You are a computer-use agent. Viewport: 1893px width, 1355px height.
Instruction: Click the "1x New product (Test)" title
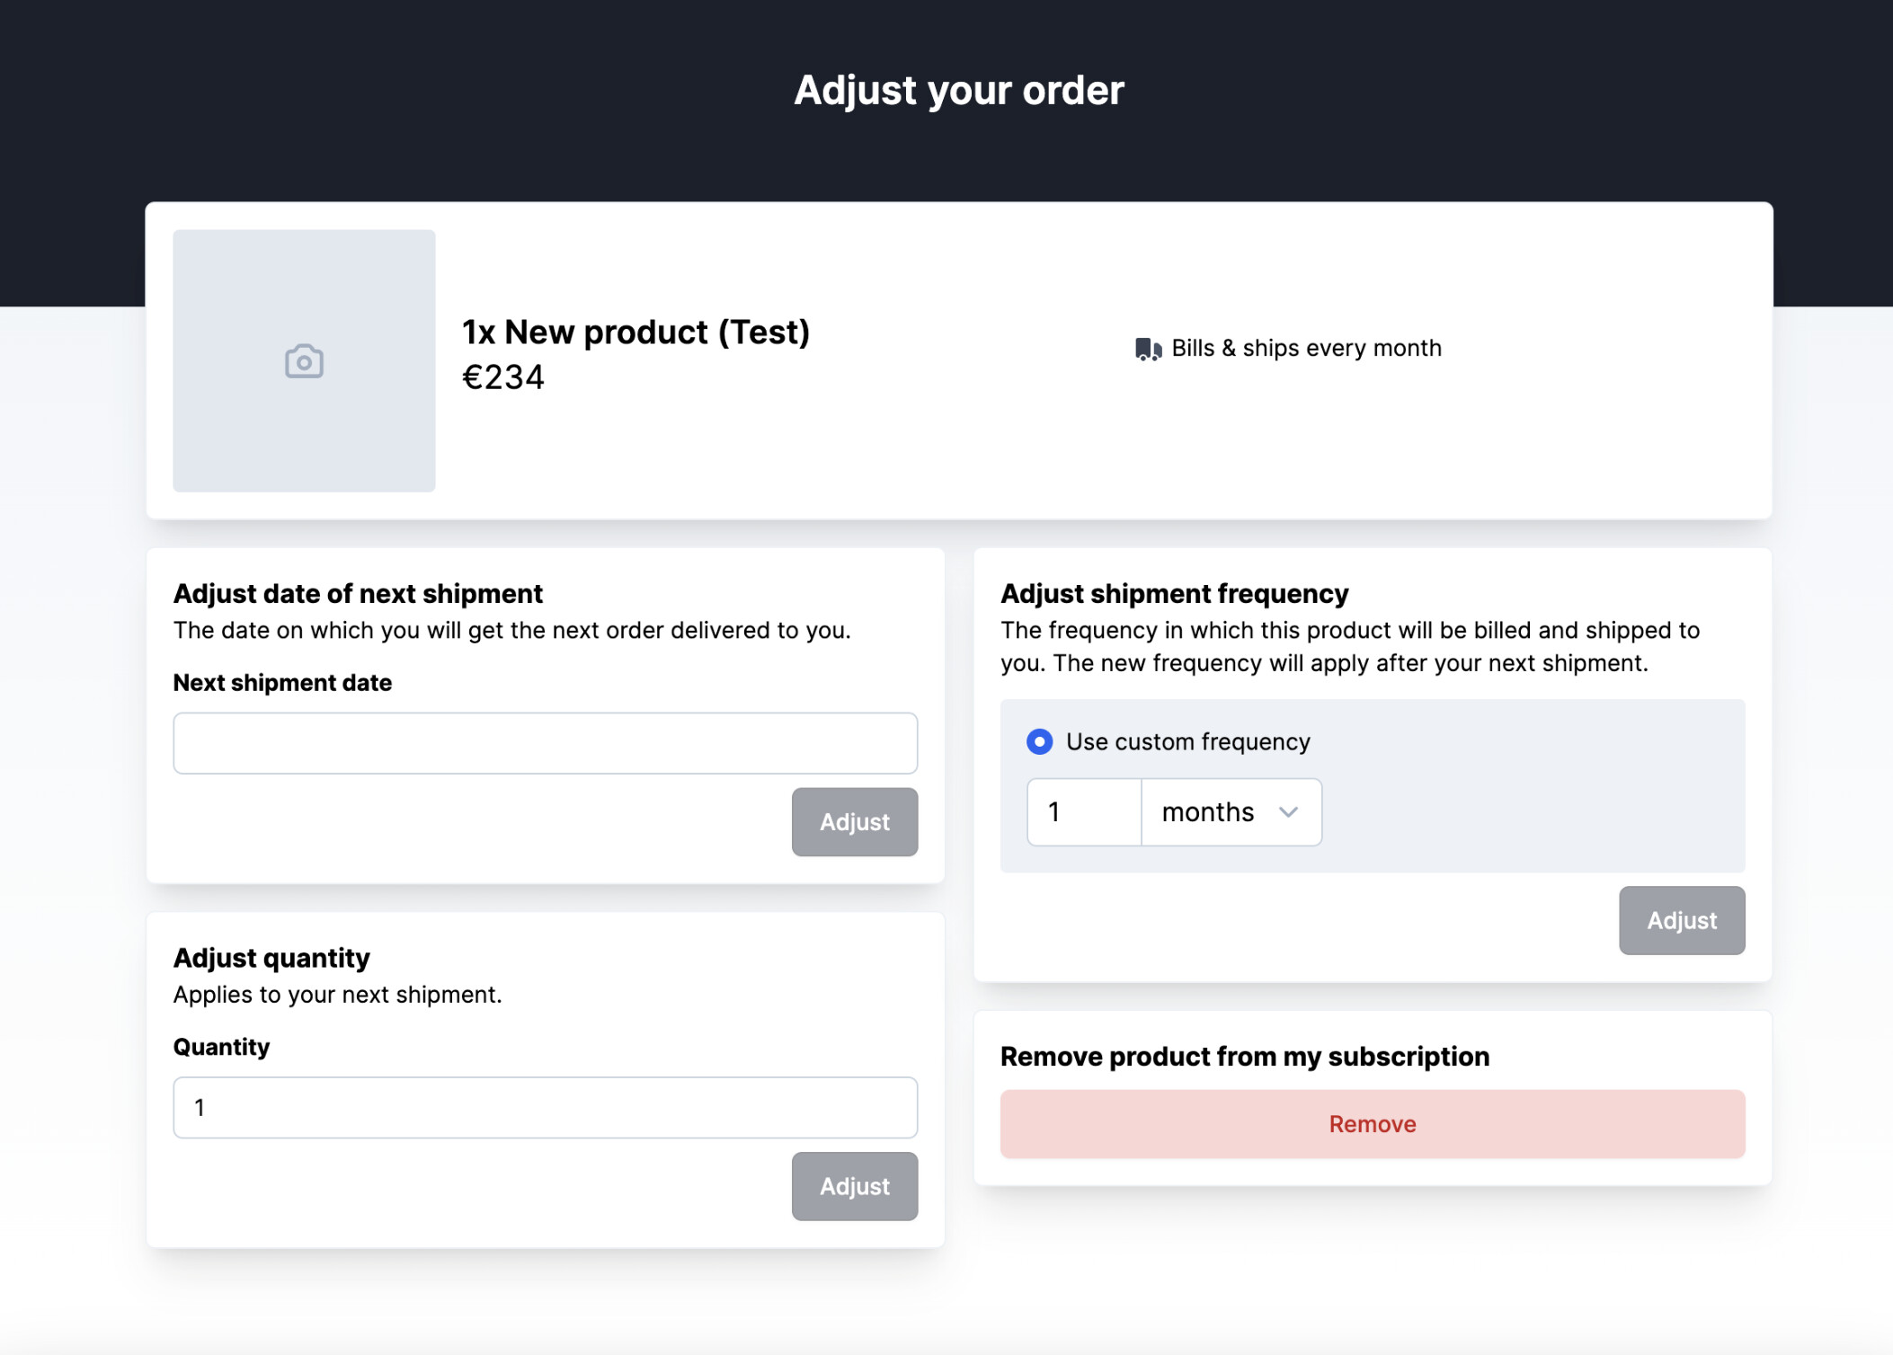click(x=635, y=332)
